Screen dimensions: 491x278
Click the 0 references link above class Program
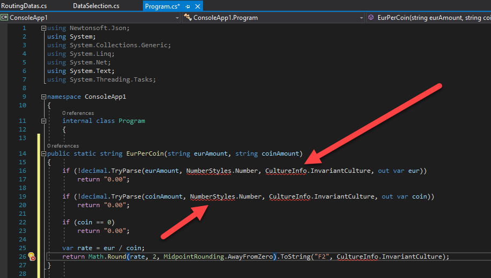[78, 113]
